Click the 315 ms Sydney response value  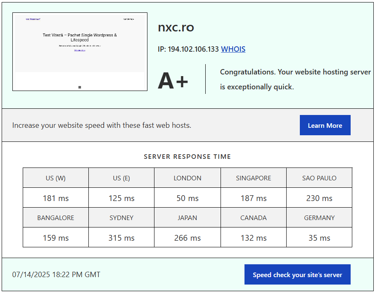click(x=121, y=238)
